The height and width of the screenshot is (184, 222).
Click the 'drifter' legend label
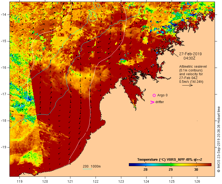click(159, 102)
